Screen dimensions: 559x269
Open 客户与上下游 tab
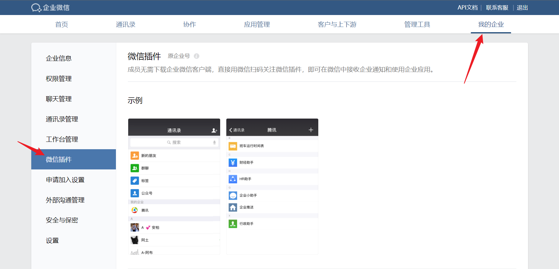pyautogui.click(x=337, y=25)
